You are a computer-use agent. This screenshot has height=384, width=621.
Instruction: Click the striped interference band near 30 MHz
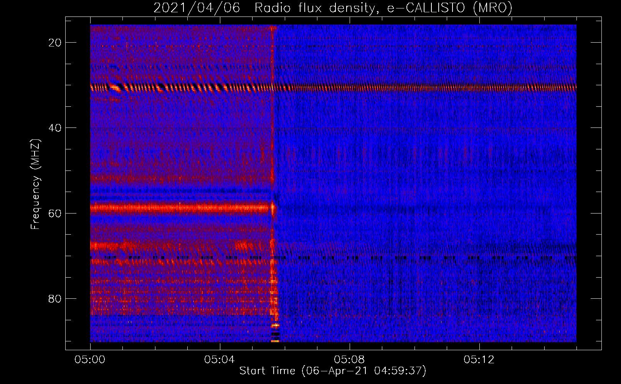[x=333, y=88]
